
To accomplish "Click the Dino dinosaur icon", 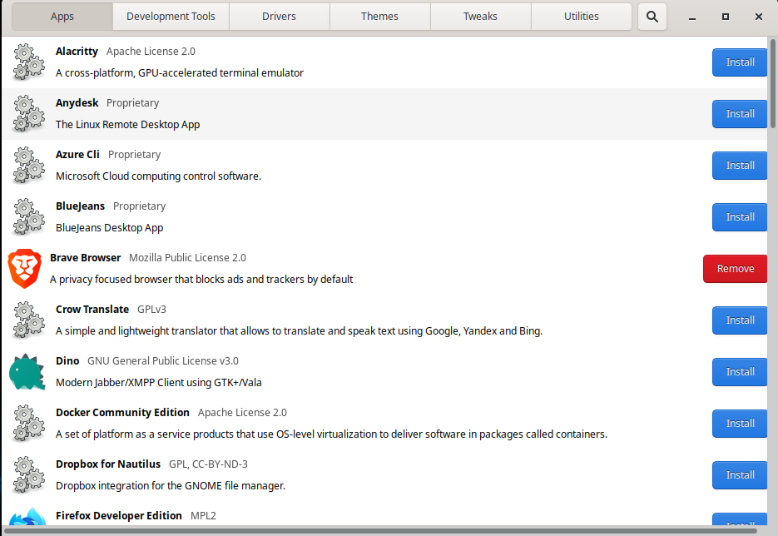I will (27, 372).
